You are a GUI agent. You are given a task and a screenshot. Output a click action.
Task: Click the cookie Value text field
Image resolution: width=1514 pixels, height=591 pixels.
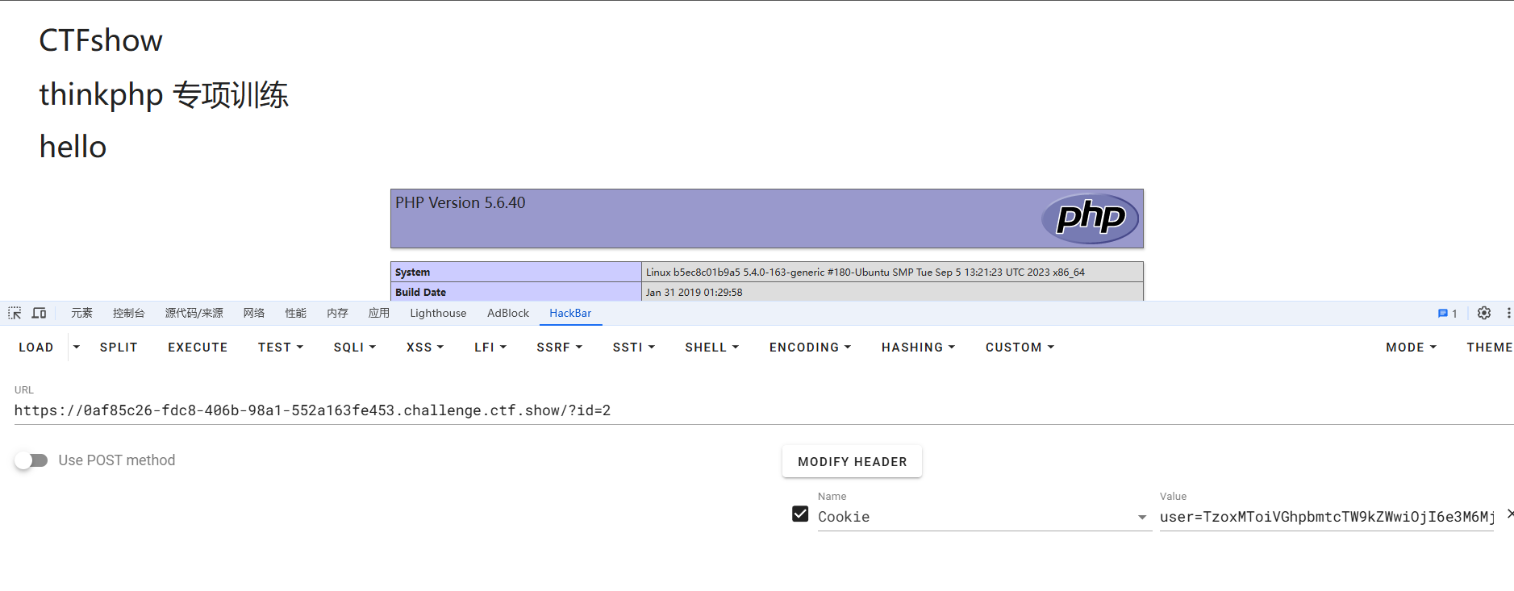click(x=1326, y=518)
